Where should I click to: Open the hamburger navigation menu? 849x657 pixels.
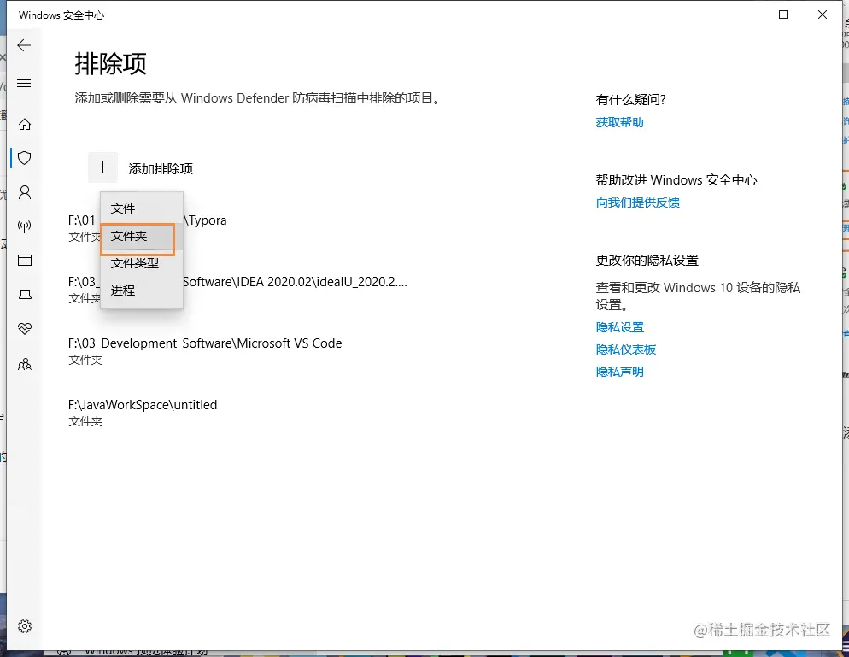[24, 84]
